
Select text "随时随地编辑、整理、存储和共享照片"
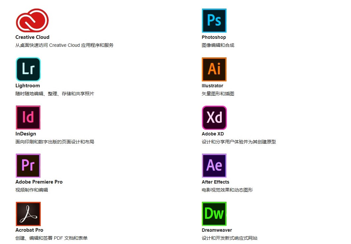pos(55,94)
